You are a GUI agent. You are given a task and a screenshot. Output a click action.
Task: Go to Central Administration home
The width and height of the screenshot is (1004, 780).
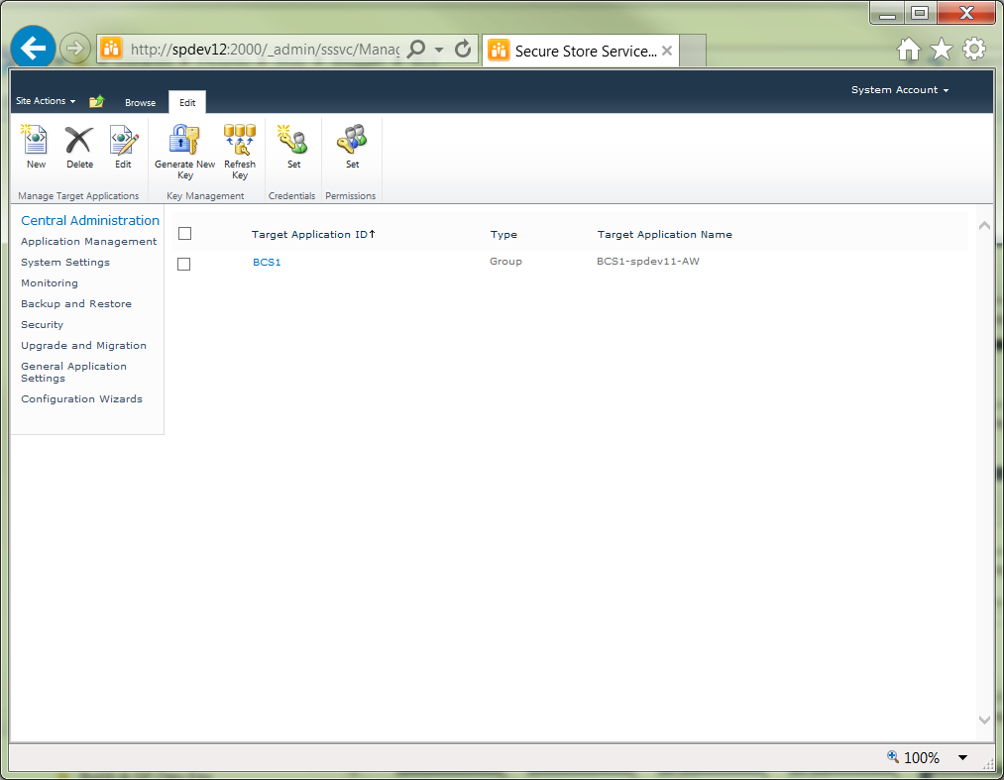[89, 220]
